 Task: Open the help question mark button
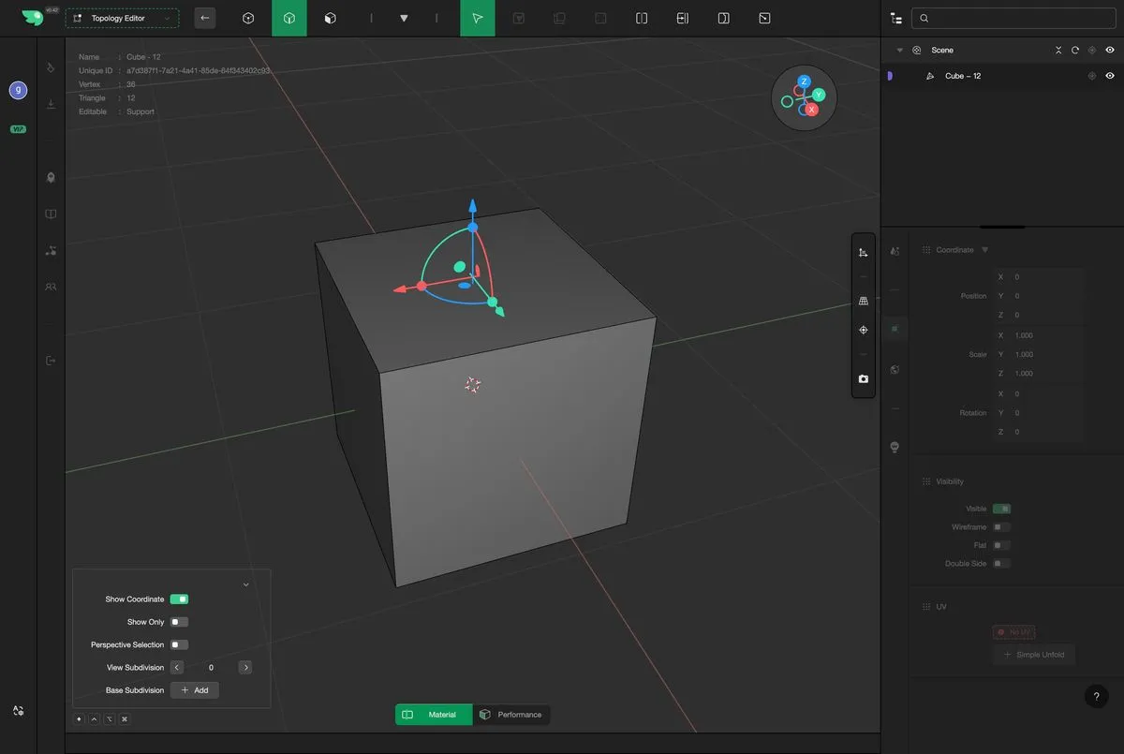pyautogui.click(x=1096, y=696)
